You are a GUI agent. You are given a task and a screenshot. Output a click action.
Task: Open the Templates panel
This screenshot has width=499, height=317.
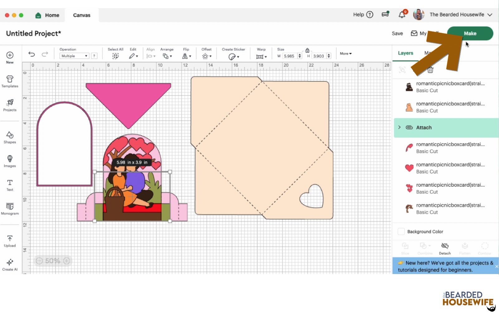(x=10, y=81)
